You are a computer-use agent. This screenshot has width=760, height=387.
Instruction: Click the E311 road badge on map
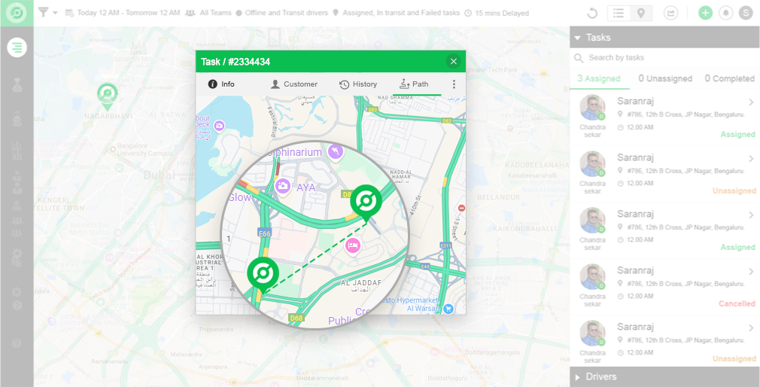coord(445,246)
